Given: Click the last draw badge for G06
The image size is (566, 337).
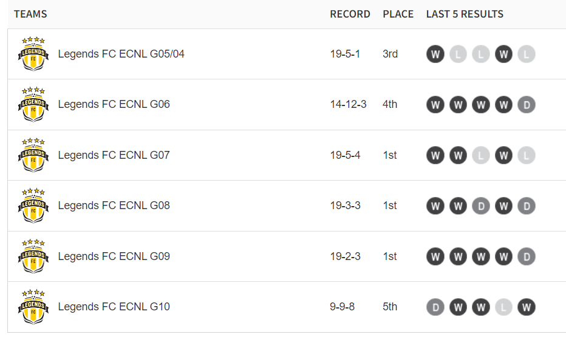Looking at the screenshot, I should click(x=527, y=105).
